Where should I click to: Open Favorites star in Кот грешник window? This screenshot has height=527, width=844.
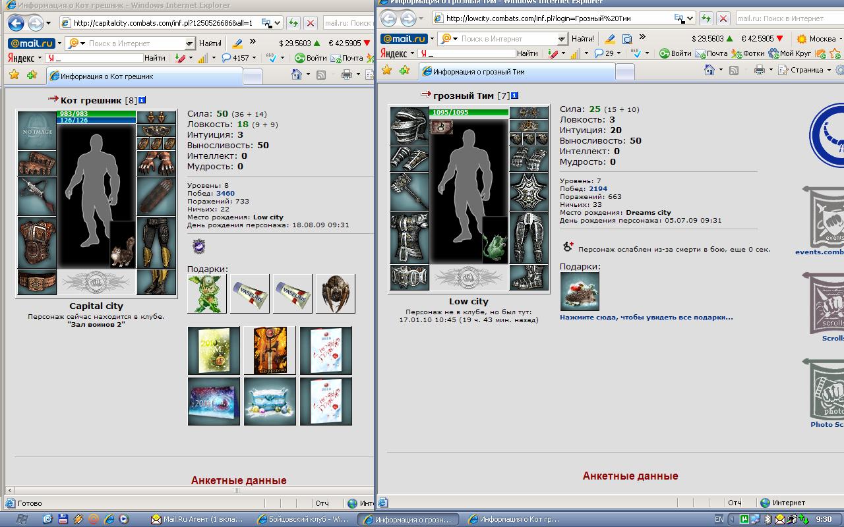[14, 75]
